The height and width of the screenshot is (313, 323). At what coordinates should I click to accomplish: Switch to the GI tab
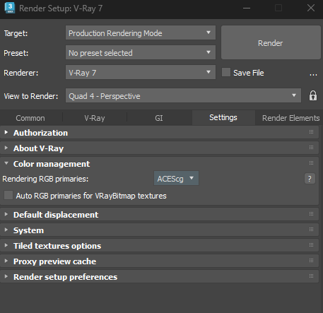coord(159,118)
